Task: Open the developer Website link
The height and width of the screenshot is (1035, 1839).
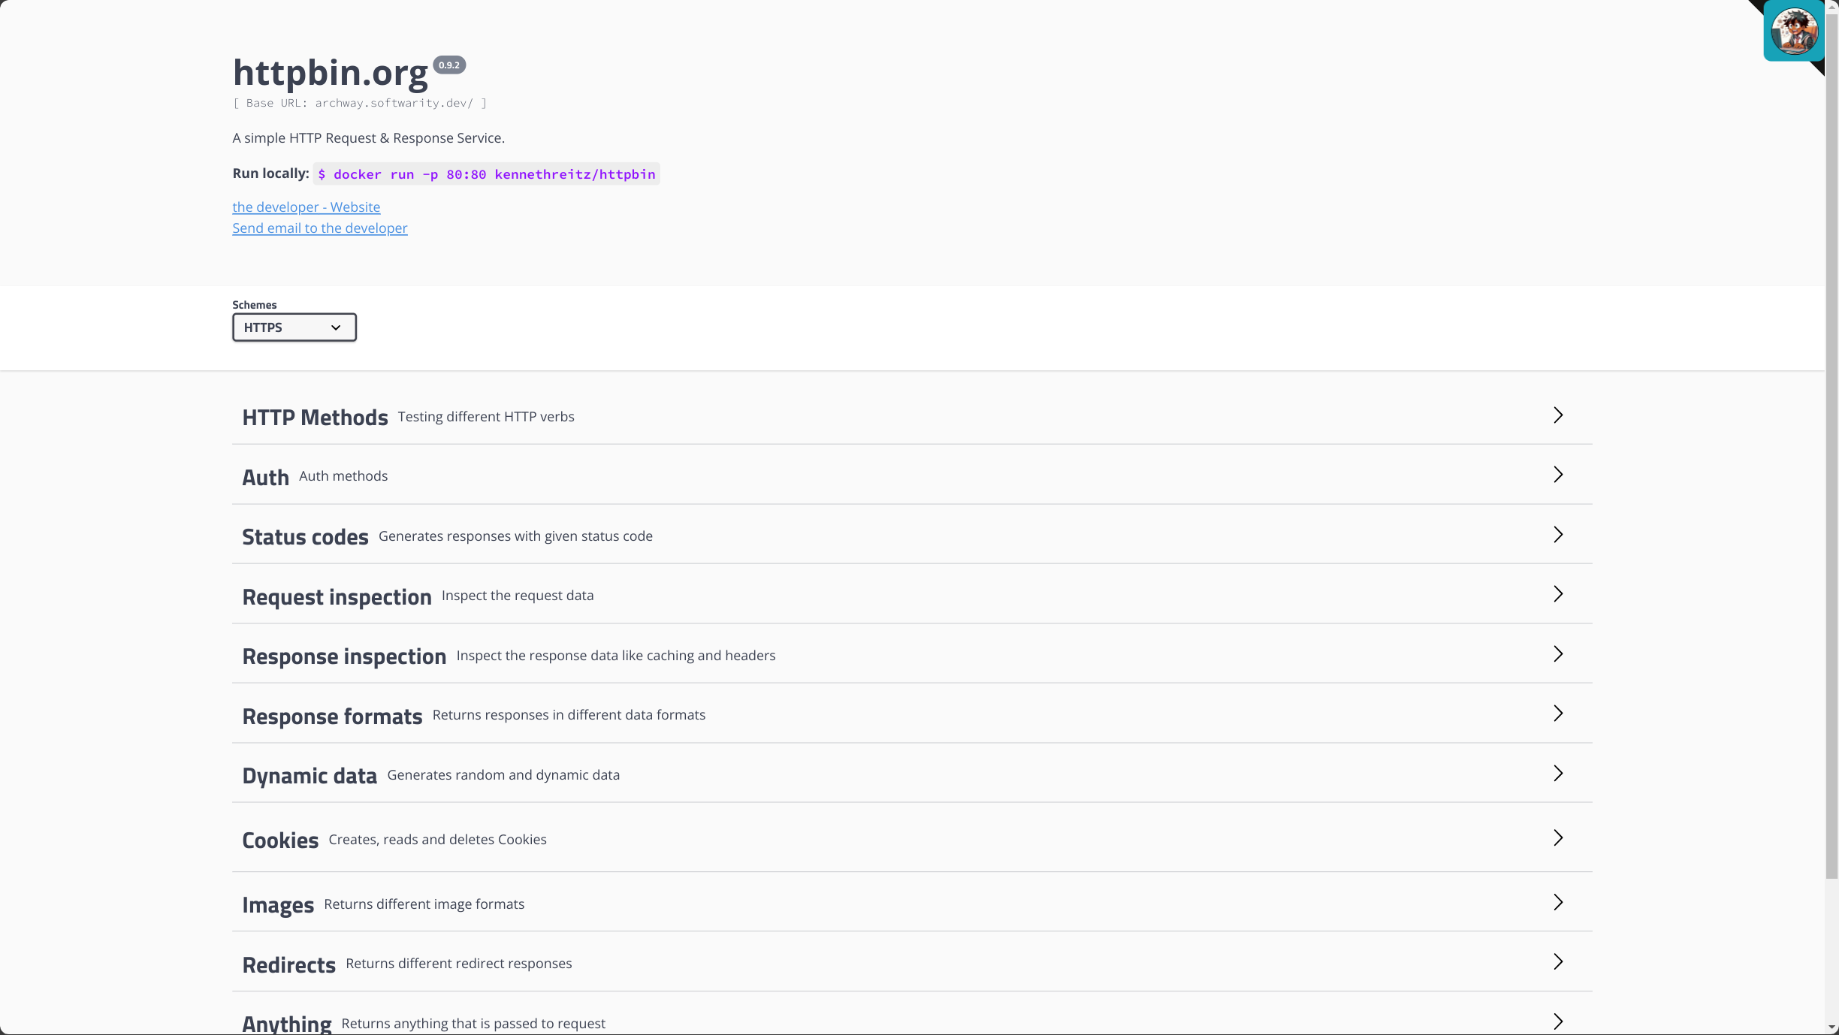Action: pyautogui.click(x=306, y=207)
